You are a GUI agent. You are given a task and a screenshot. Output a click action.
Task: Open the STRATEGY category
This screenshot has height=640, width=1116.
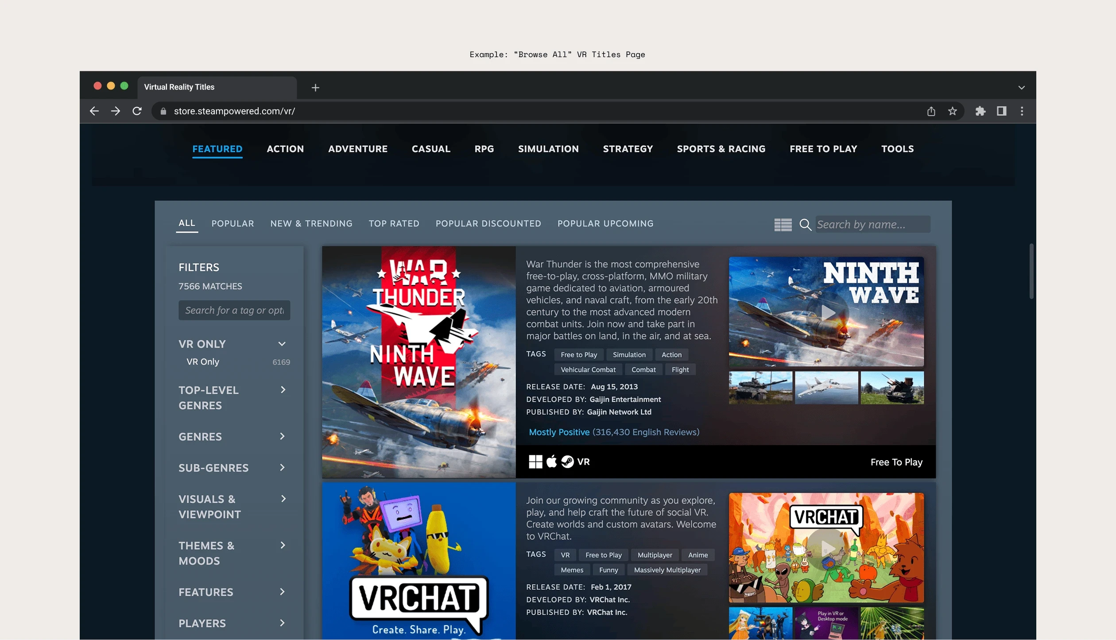[628, 149]
